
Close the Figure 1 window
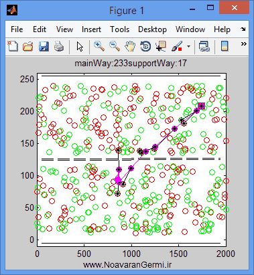(234, 8)
